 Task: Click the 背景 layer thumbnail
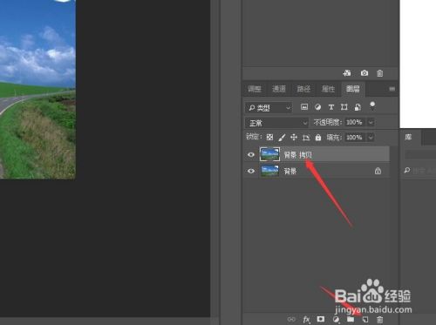pyautogui.click(x=269, y=171)
